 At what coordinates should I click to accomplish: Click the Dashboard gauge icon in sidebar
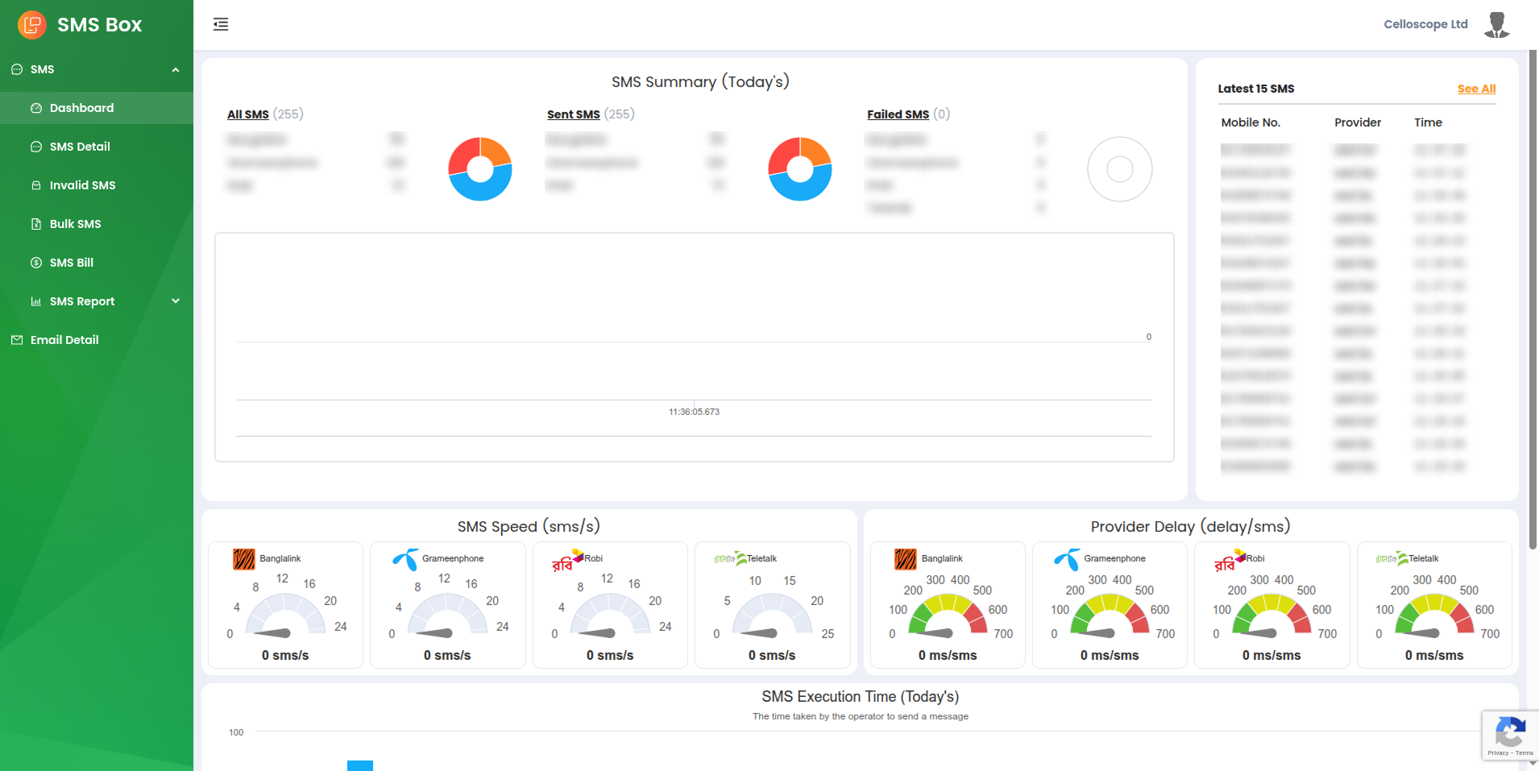click(36, 108)
